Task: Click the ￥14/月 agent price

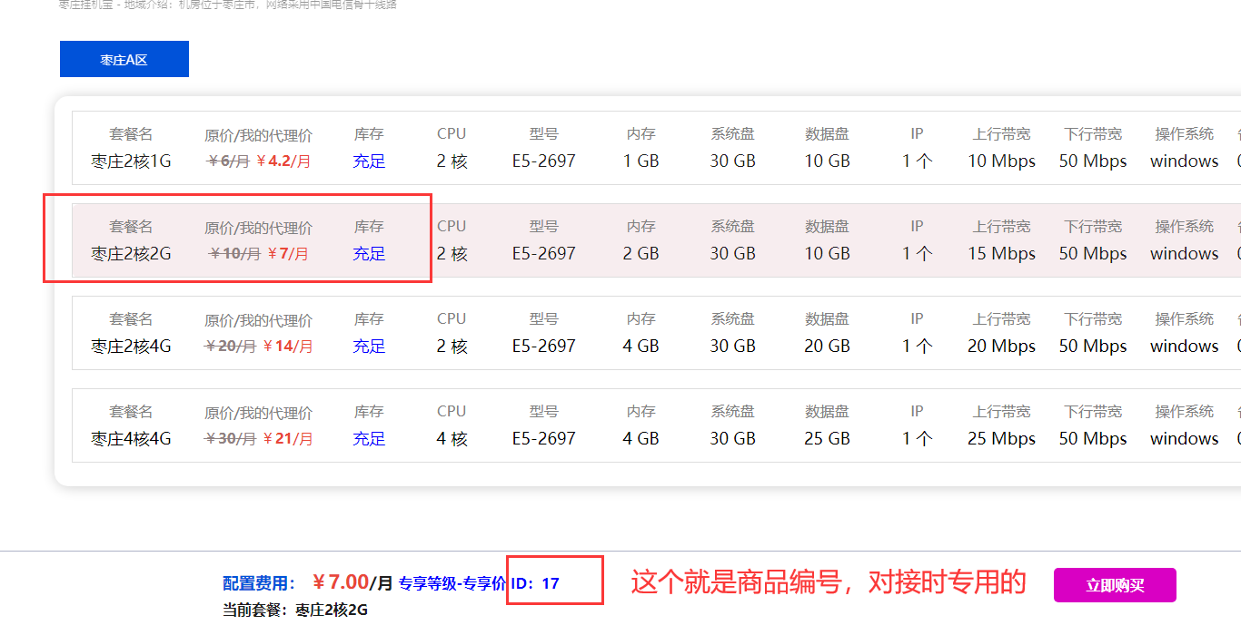Action: click(x=287, y=347)
